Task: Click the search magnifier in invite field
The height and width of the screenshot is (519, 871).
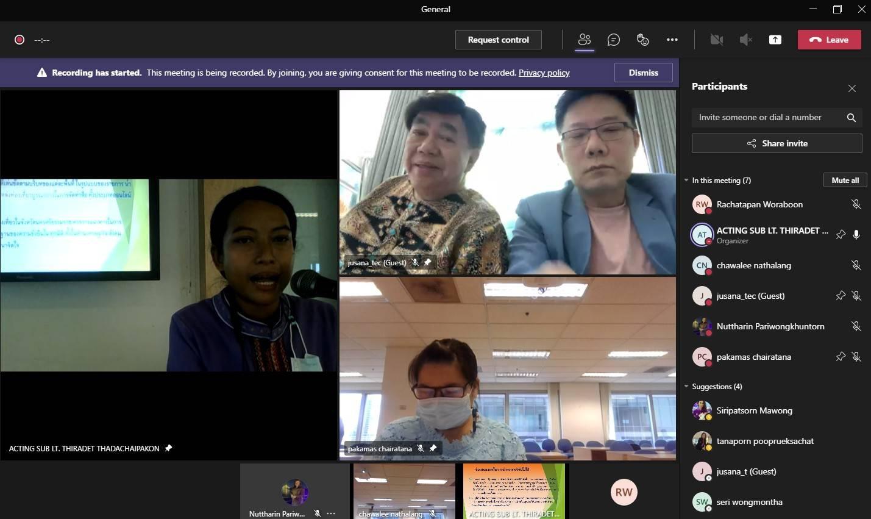Action: pyautogui.click(x=851, y=118)
